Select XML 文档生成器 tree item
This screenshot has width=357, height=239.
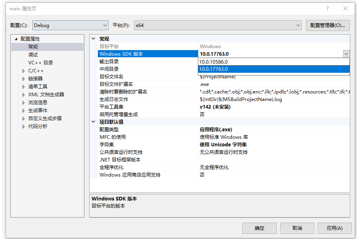click(x=46, y=95)
